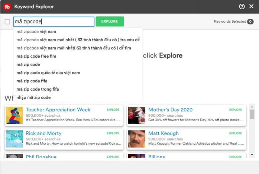Close the Keyword Explorer window
Screen dimensions: 259x174
point(251,6)
